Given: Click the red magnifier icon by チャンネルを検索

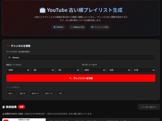Looking at the screenshot, I should point(8,46).
